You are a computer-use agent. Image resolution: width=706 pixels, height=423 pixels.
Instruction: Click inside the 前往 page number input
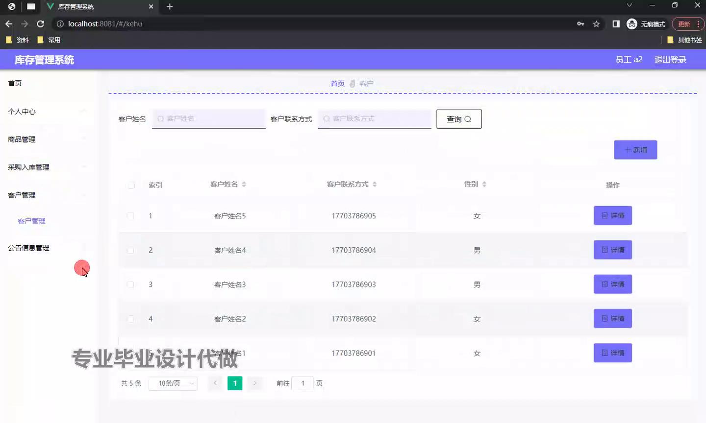click(303, 383)
